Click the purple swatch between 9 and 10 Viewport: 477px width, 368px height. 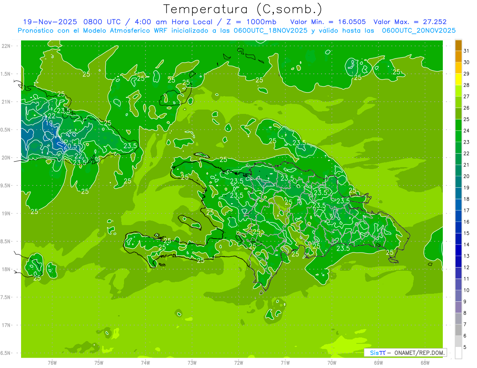click(458, 296)
